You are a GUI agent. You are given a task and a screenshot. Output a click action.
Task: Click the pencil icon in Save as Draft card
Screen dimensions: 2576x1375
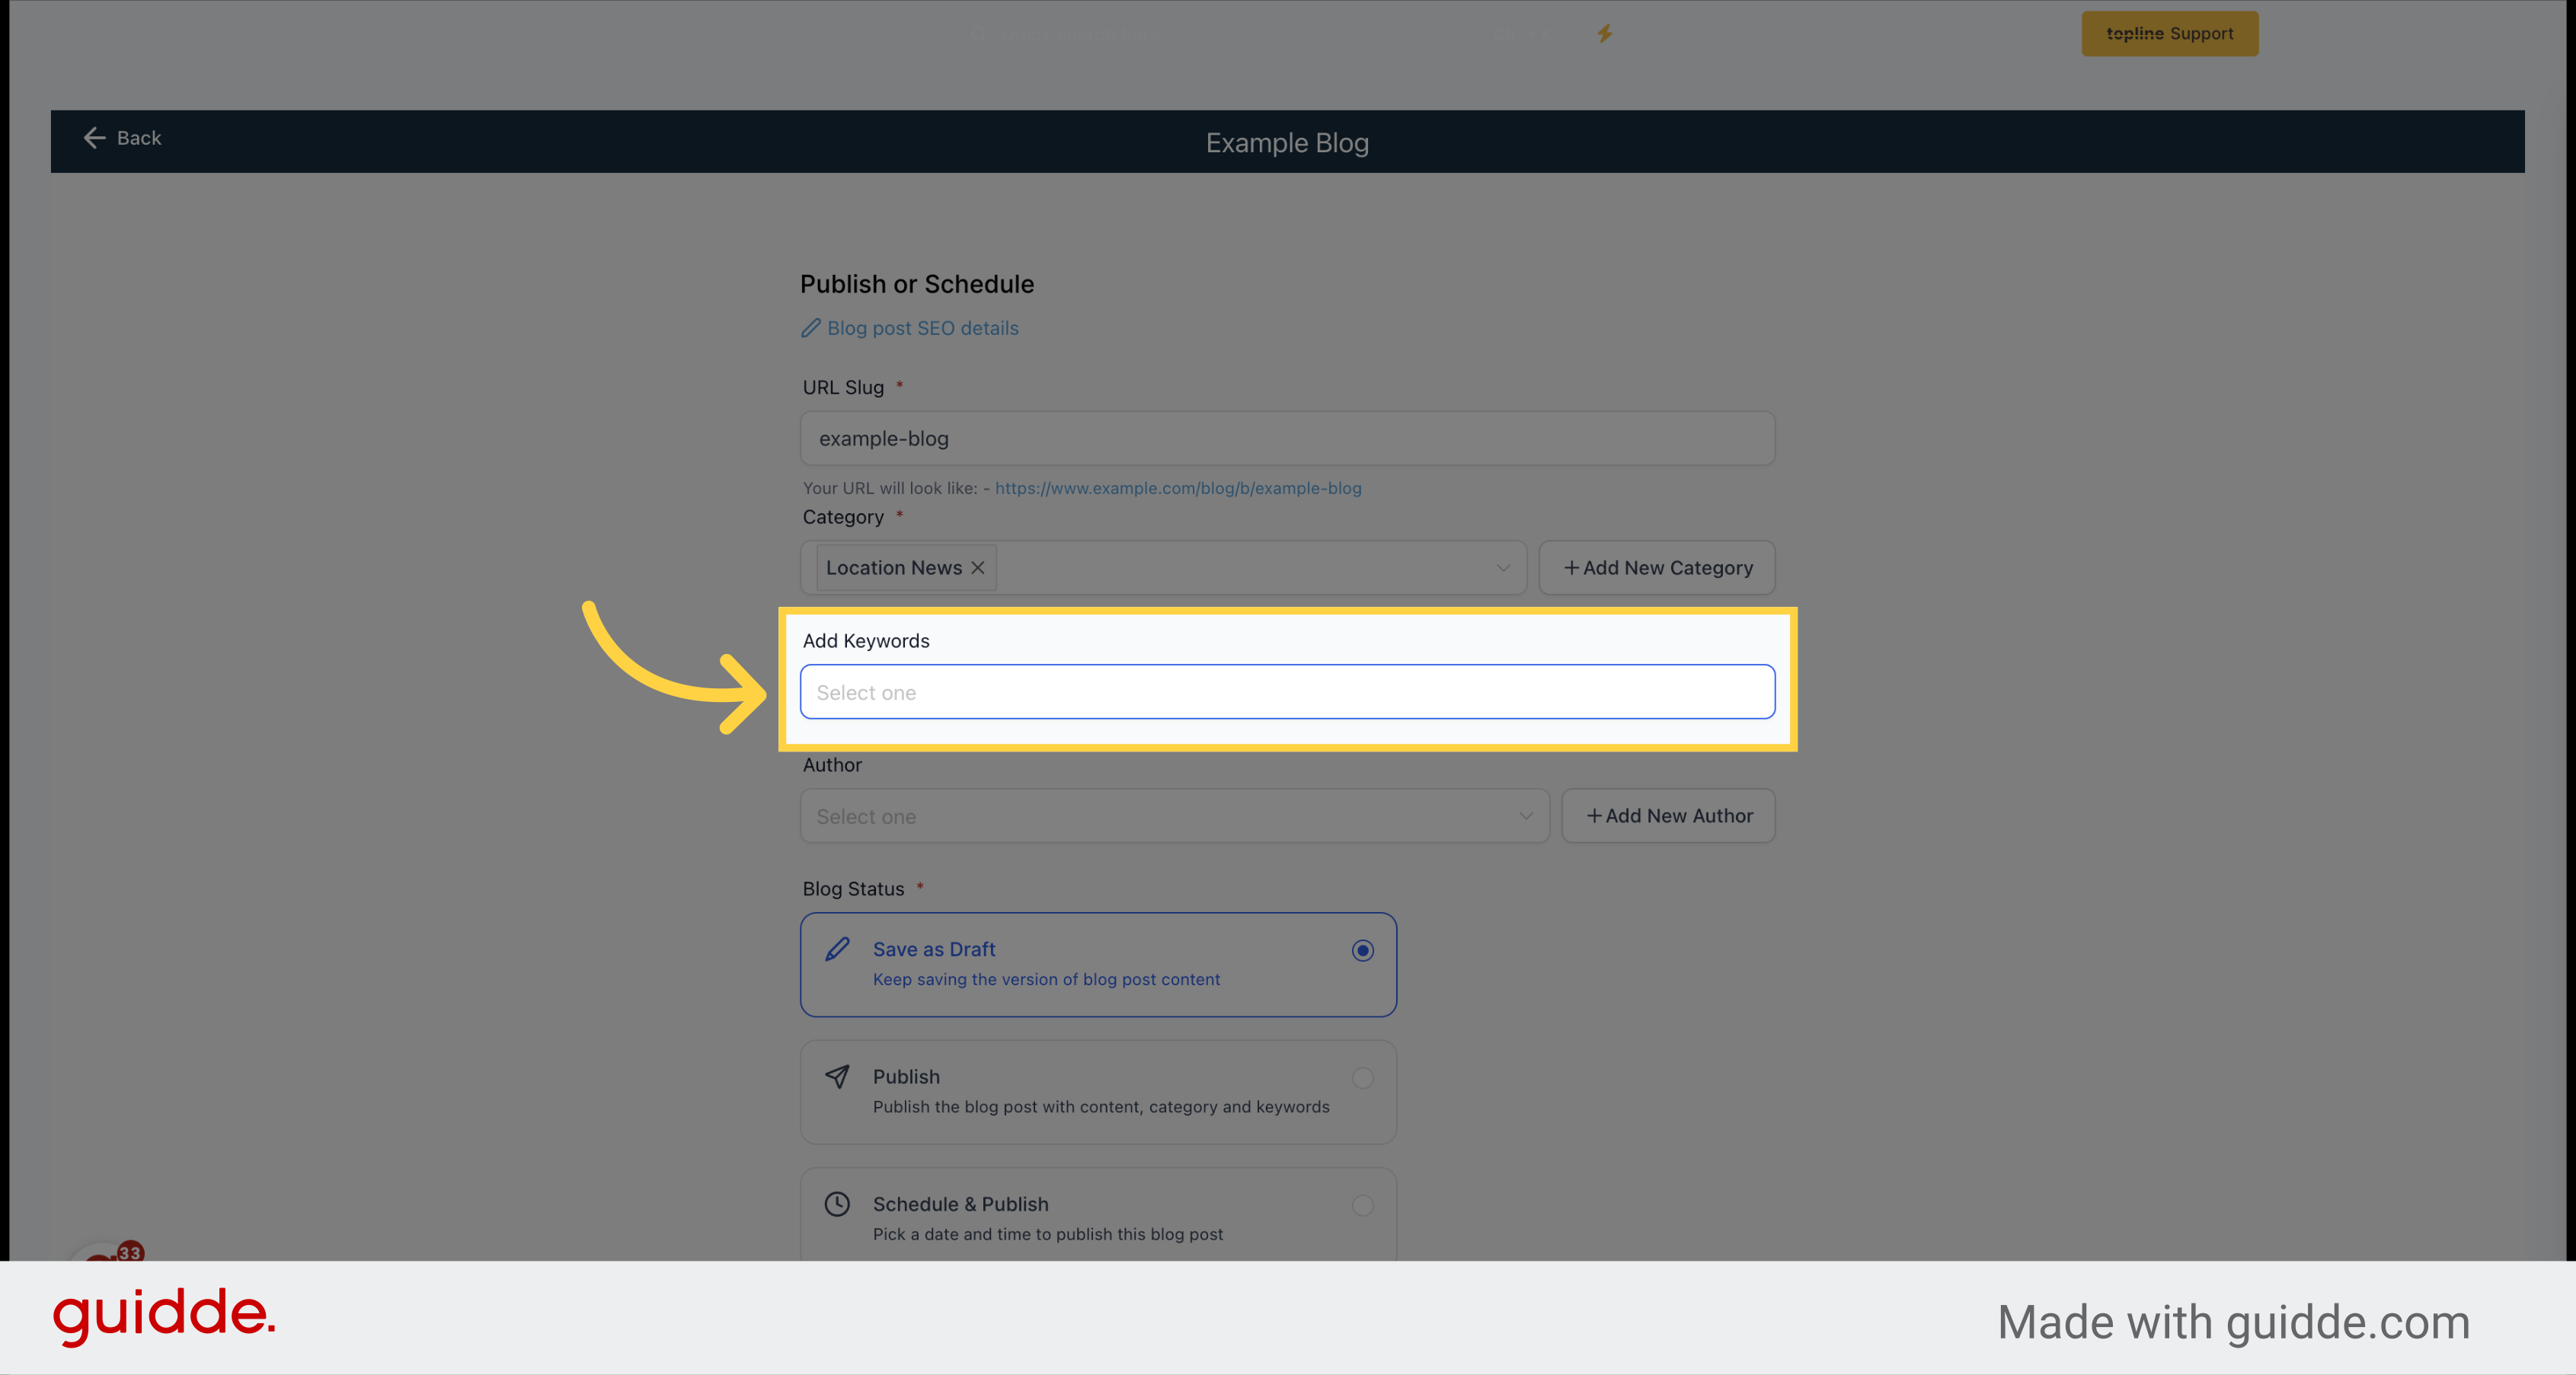[x=838, y=949]
